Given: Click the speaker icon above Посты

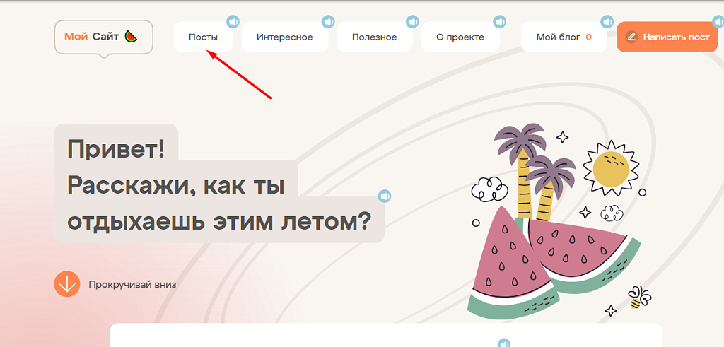Looking at the screenshot, I should pyautogui.click(x=233, y=22).
